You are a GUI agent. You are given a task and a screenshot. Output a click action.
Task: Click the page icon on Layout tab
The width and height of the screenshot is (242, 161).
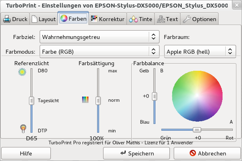pos(35,19)
